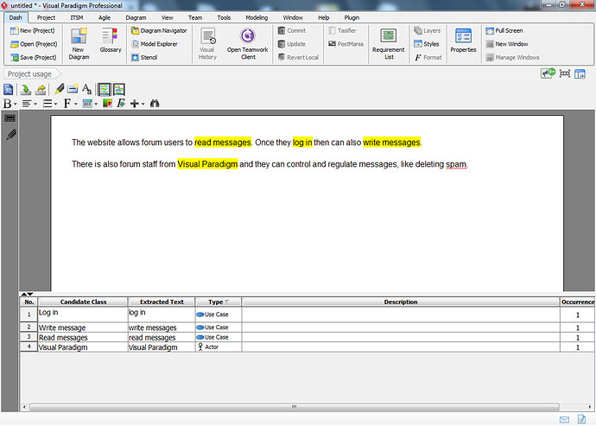The width and height of the screenshot is (596, 426).
Task: Click the text case 'Aa' icon
Action: [x=86, y=89]
